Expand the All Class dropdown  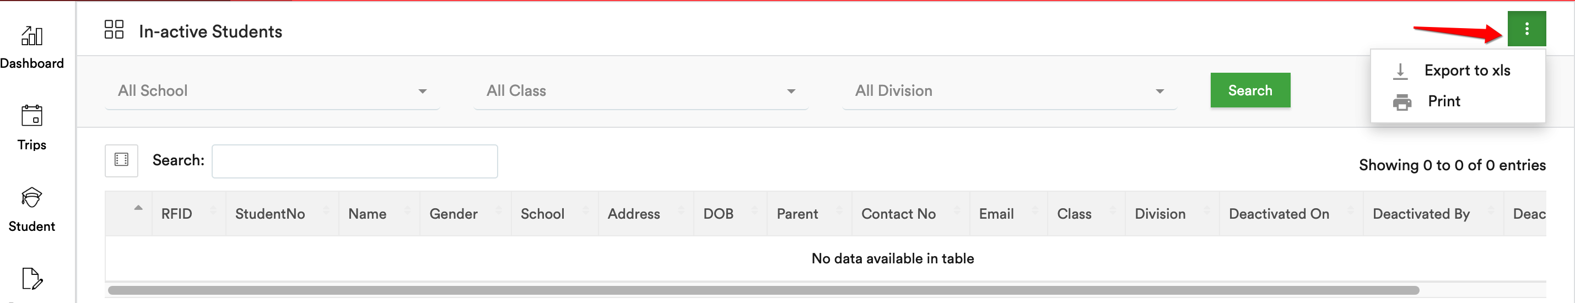pos(640,91)
